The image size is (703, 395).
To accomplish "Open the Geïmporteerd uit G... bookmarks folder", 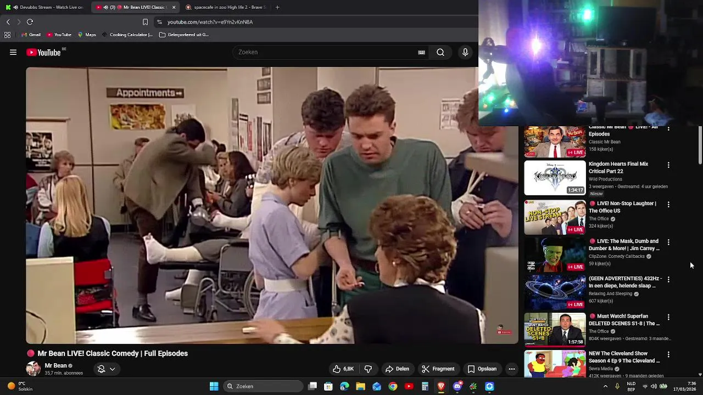I will 184,35.
